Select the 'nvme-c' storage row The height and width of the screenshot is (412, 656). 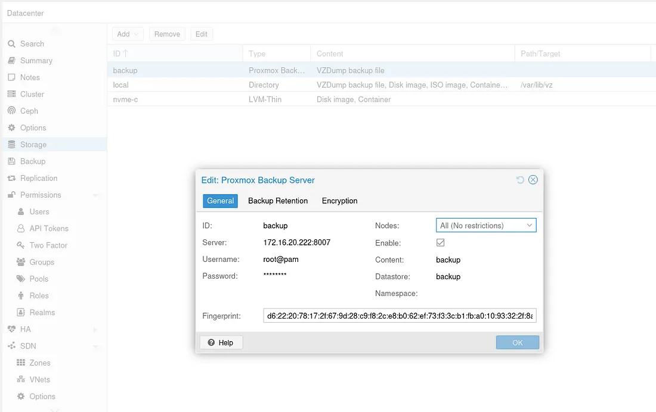(381, 99)
